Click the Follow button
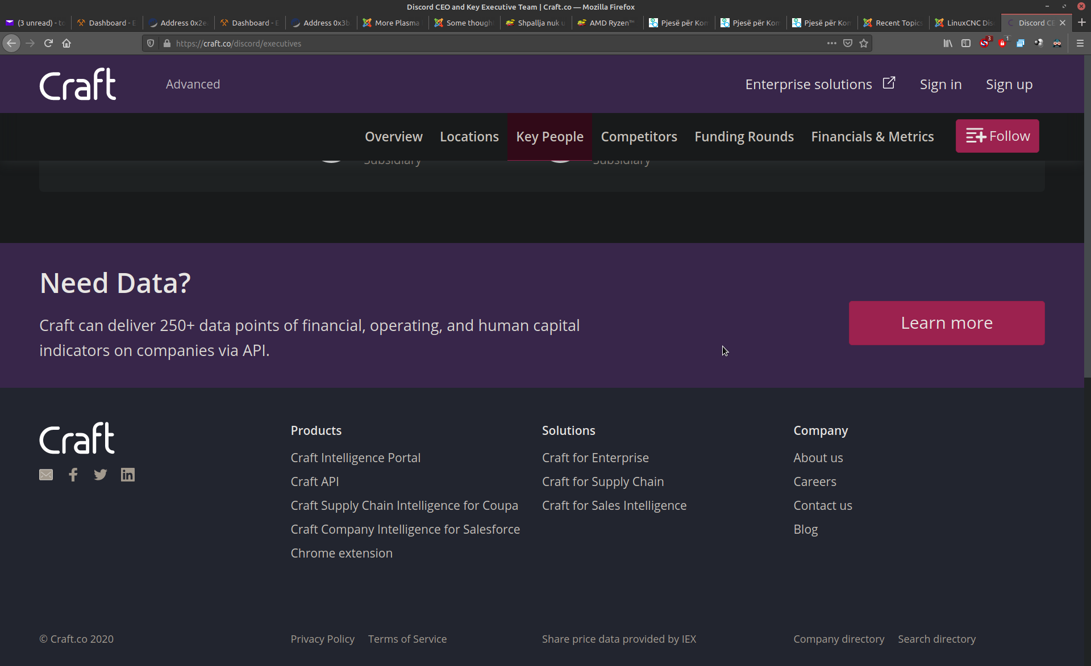The height and width of the screenshot is (666, 1091). point(997,136)
